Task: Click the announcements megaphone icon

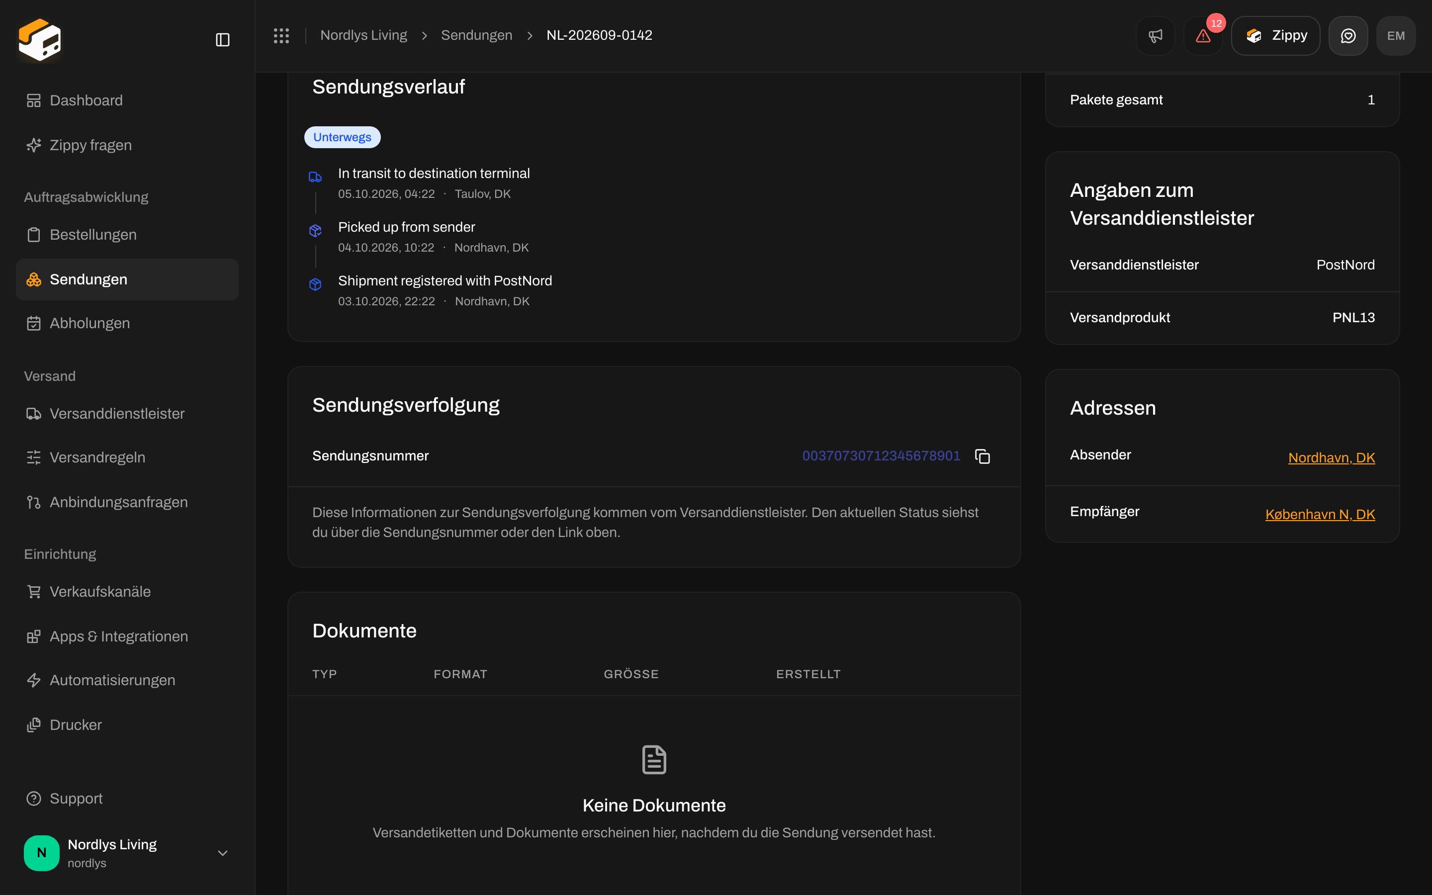Action: tap(1155, 35)
